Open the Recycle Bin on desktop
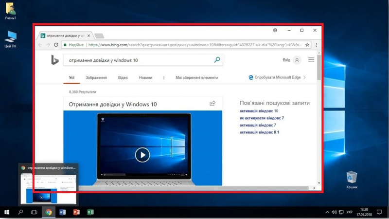This screenshot has width=389, height=219. (352, 177)
